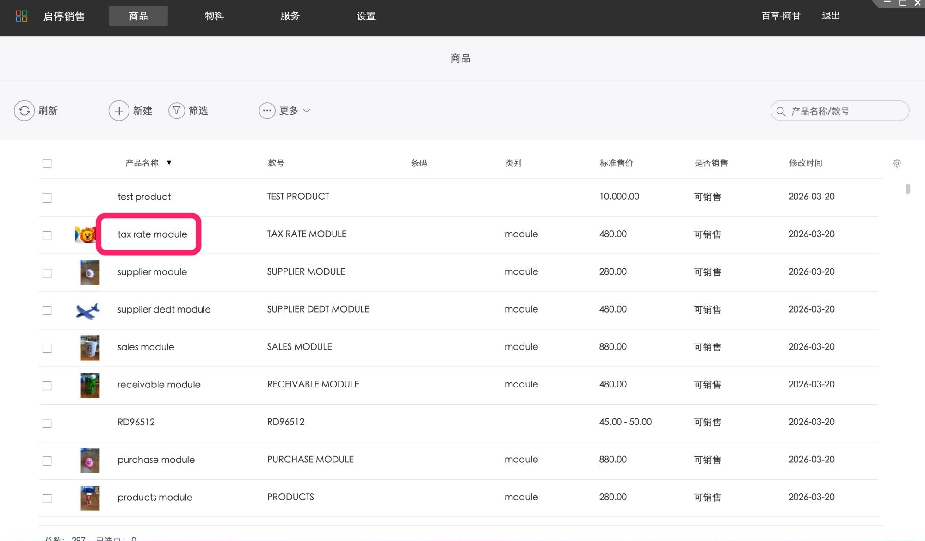Open the supplier dedt module name
The image size is (925, 541).
coord(164,309)
